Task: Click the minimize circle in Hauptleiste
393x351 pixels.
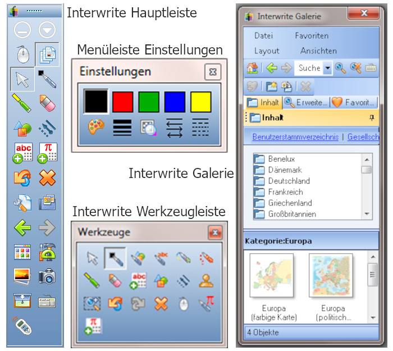Action: click(22, 30)
